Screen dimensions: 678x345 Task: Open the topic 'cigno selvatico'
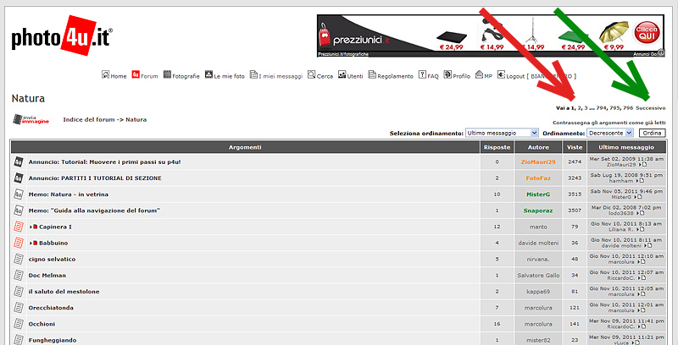[x=52, y=259]
